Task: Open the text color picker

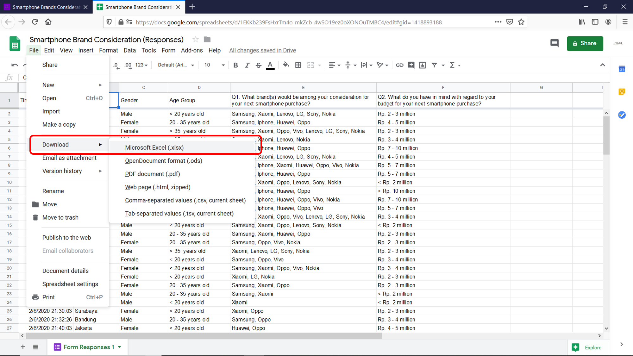Action: (x=270, y=65)
